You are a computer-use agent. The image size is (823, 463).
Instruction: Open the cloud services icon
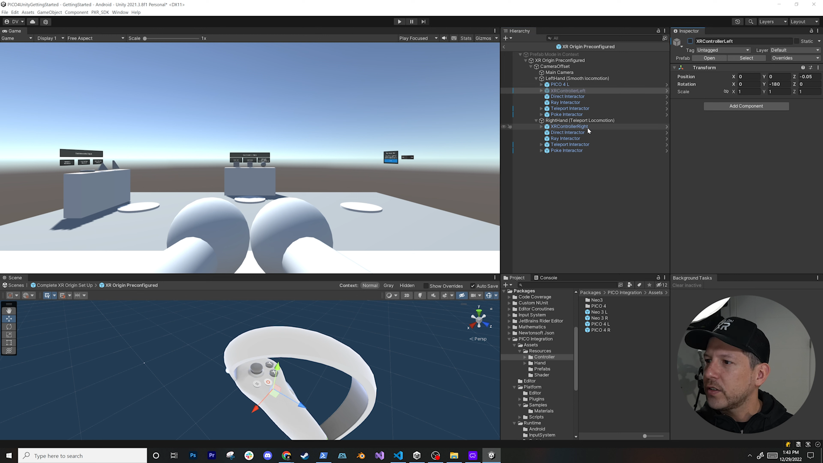33,22
